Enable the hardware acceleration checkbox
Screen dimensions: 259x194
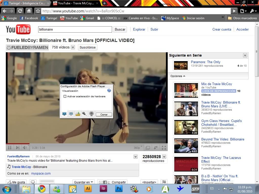pyautogui.click(x=65, y=96)
